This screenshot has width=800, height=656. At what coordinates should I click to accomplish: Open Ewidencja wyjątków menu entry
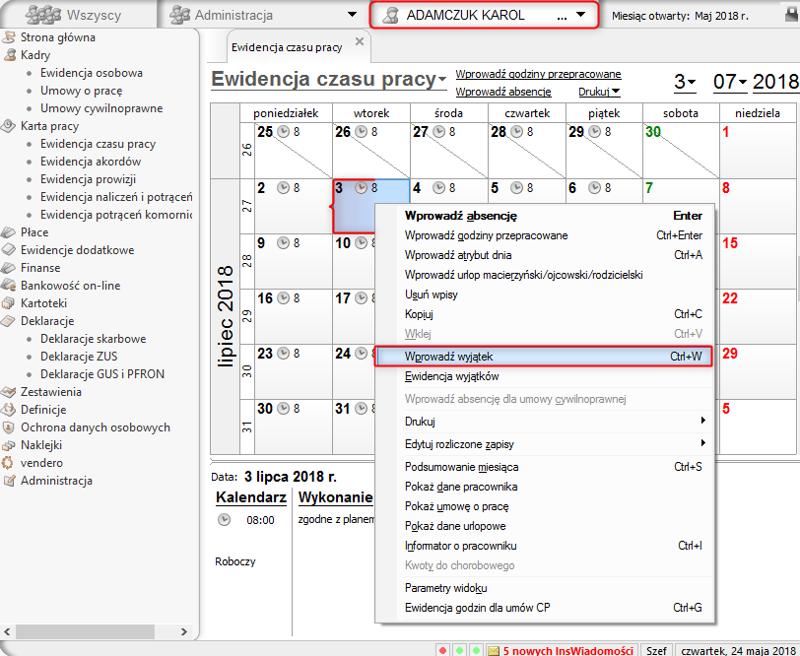coord(544,376)
